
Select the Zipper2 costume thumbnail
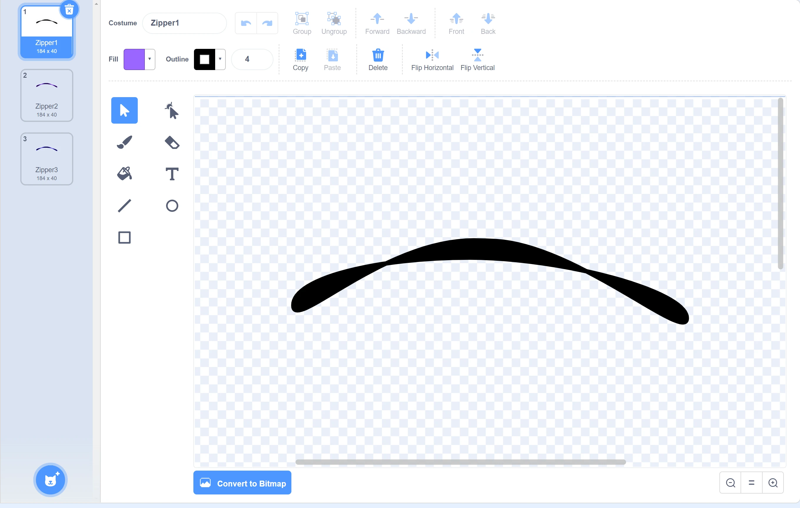pyautogui.click(x=47, y=95)
